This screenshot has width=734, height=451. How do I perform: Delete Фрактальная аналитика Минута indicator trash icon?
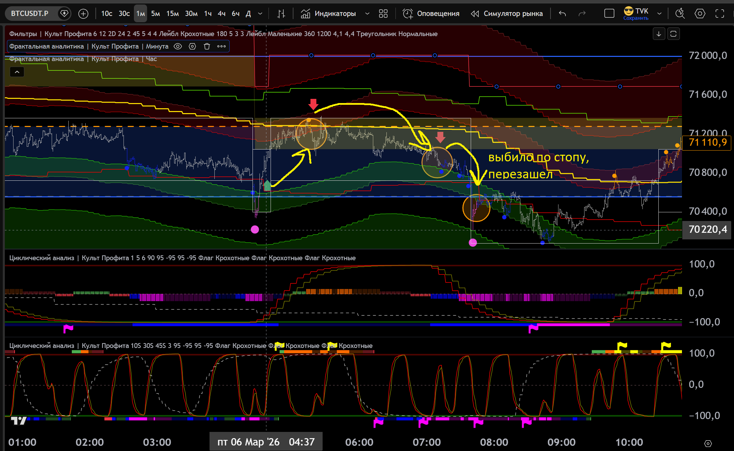(x=207, y=46)
